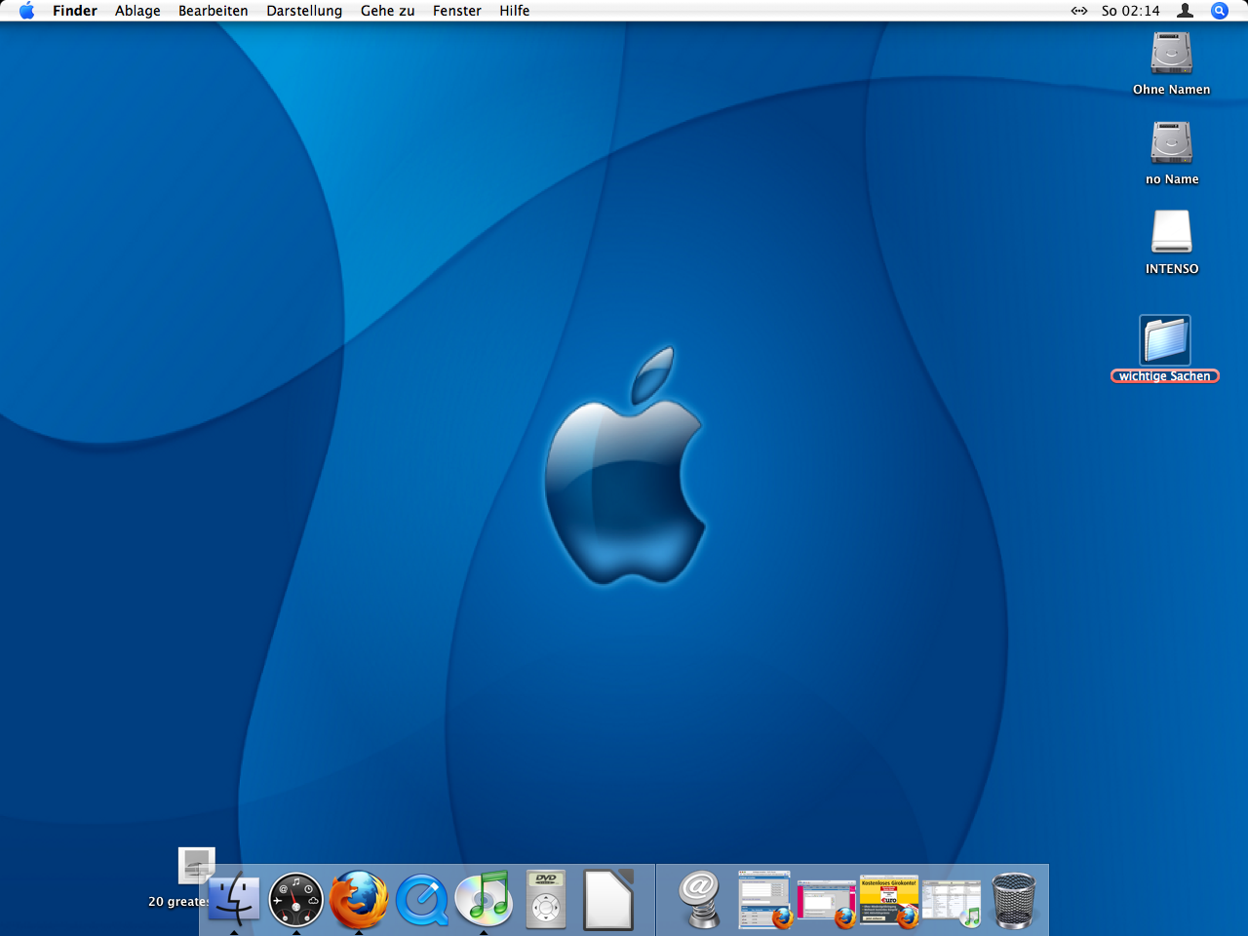Open LibreOffice from the dock
This screenshot has height=936, width=1248.
point(608,899)
